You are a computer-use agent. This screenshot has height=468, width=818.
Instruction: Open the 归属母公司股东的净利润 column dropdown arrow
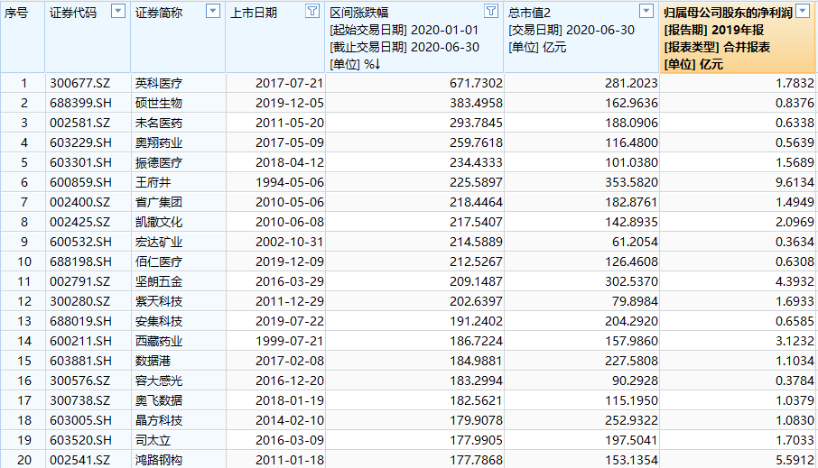click(803, 12)
